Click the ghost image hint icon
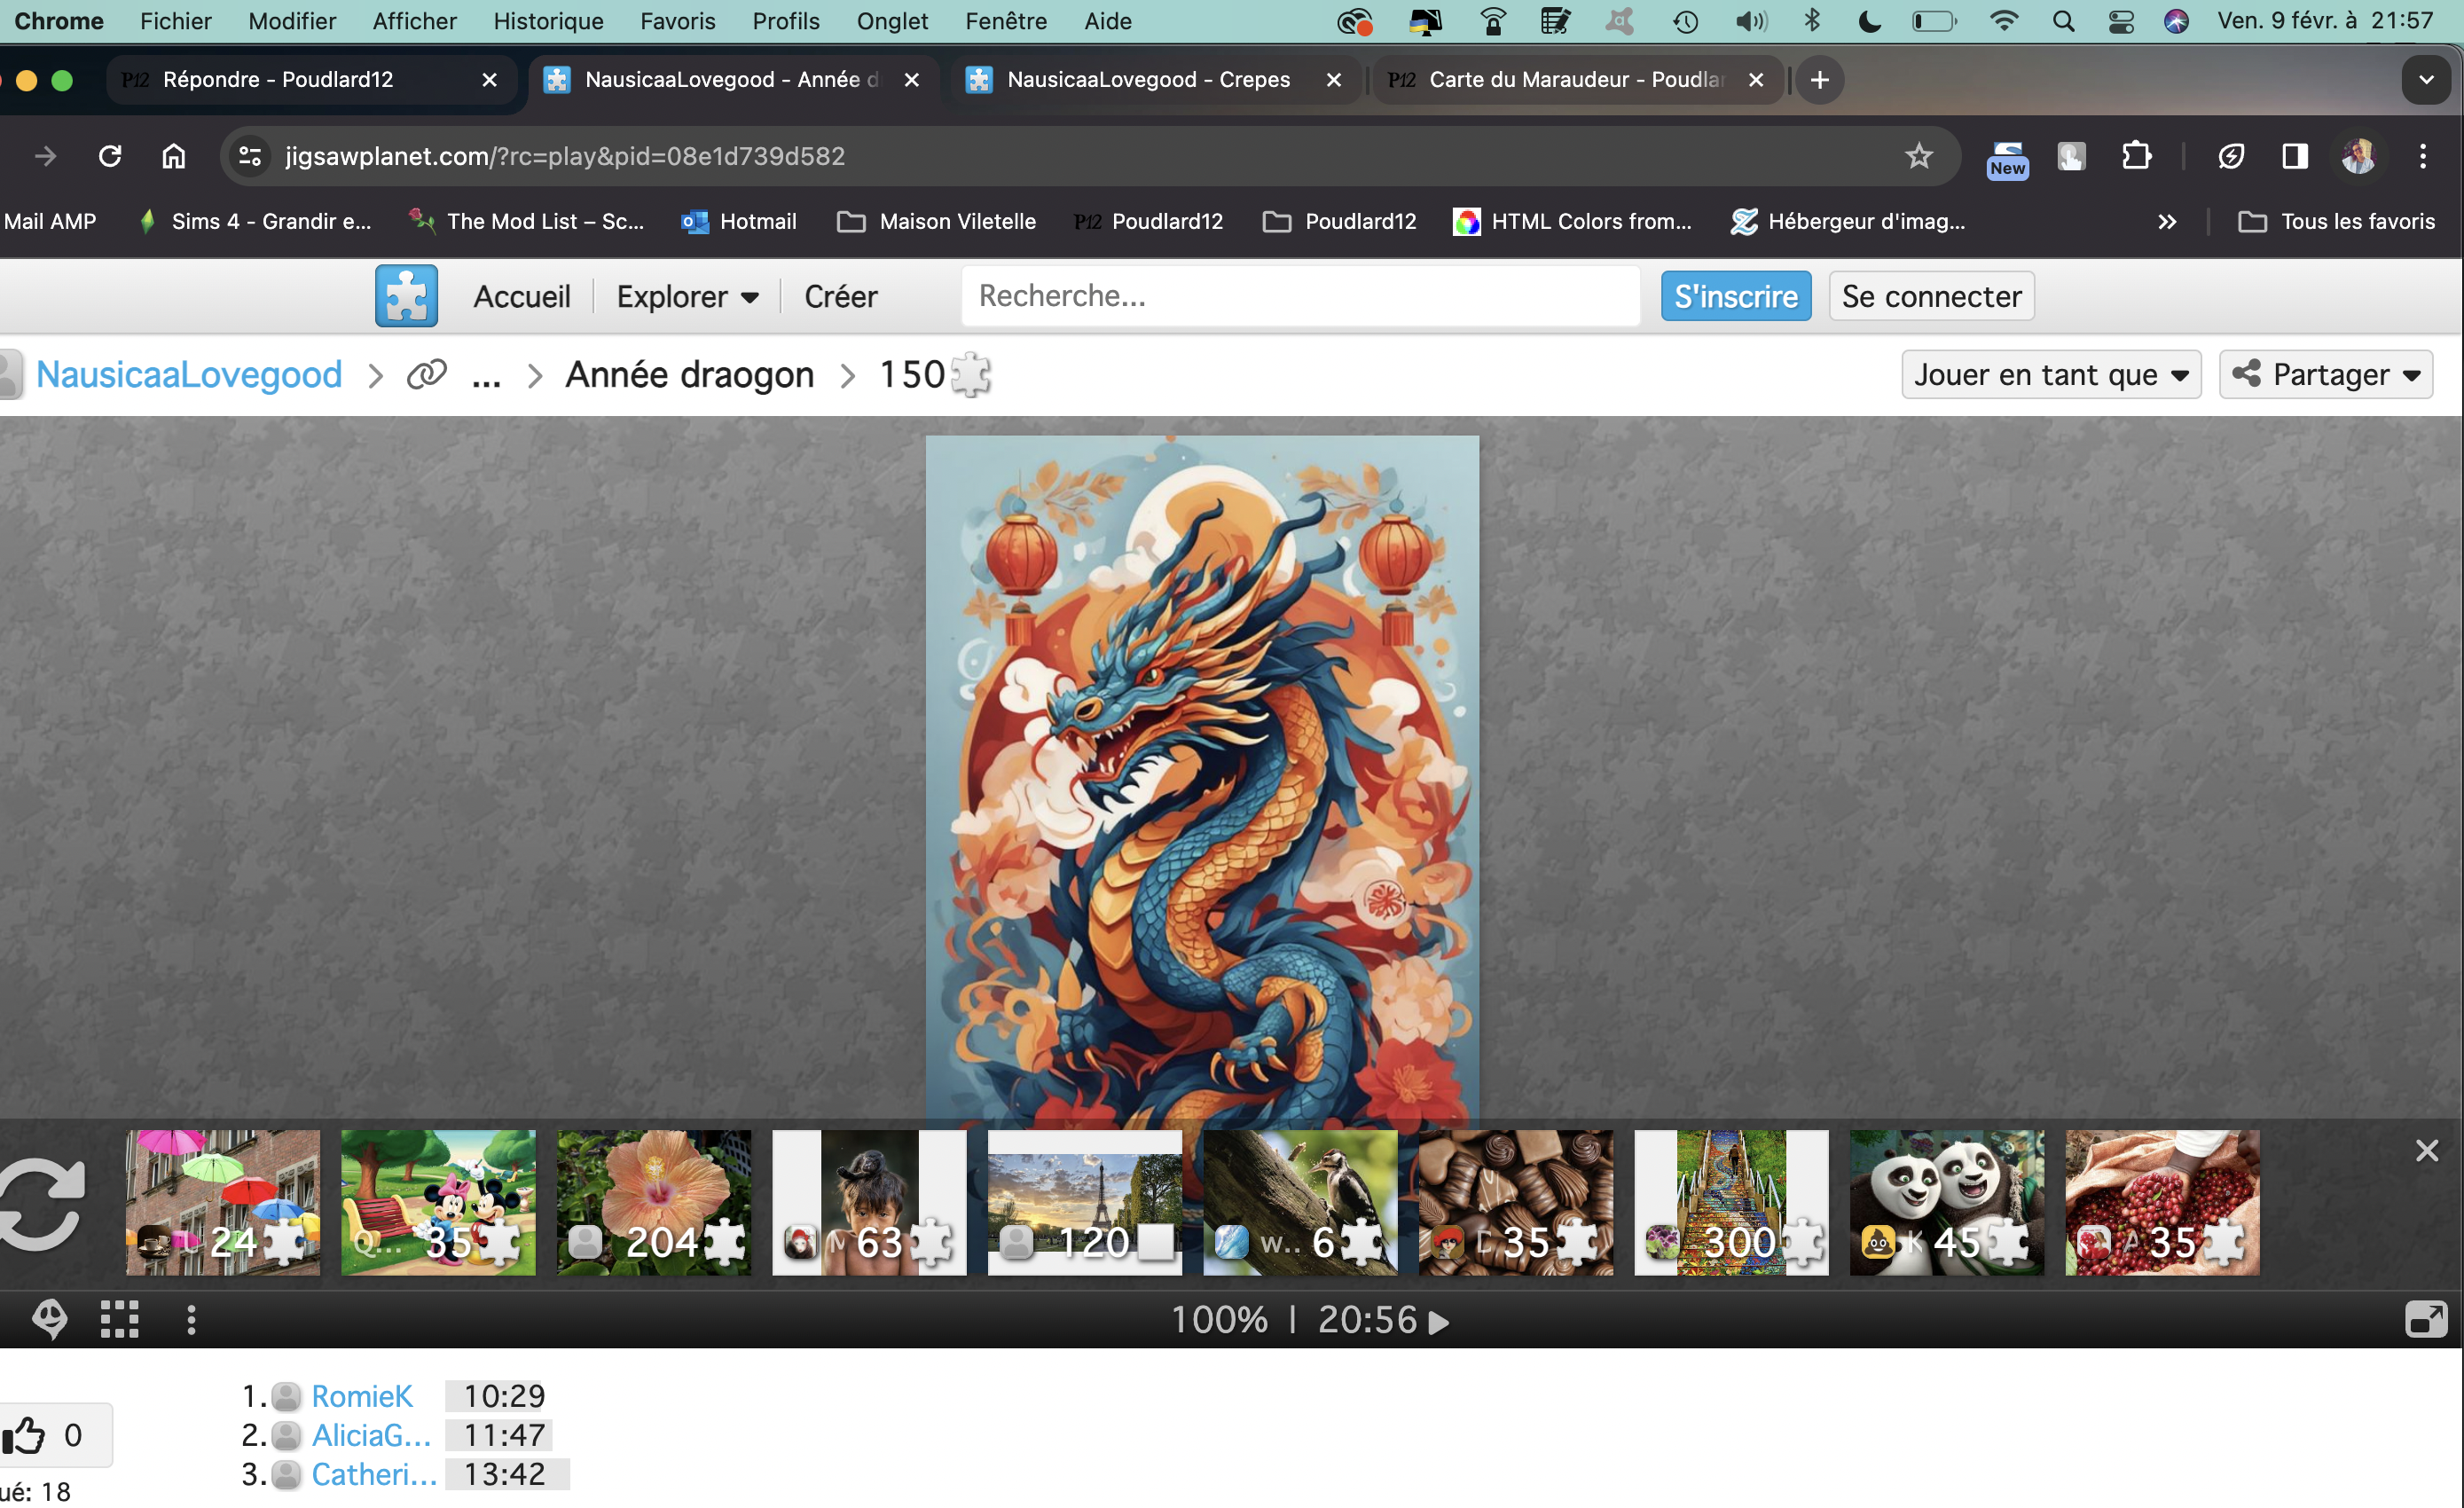This screenshot has height=1508, width=2464. point(49,1319)
